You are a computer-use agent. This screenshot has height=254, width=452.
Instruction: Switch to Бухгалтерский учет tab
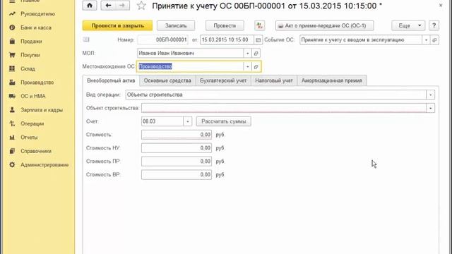(x=223, y=80)
